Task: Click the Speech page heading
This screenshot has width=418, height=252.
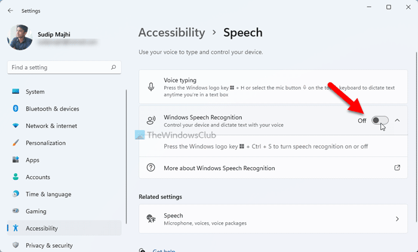Action: click(243, 32)
